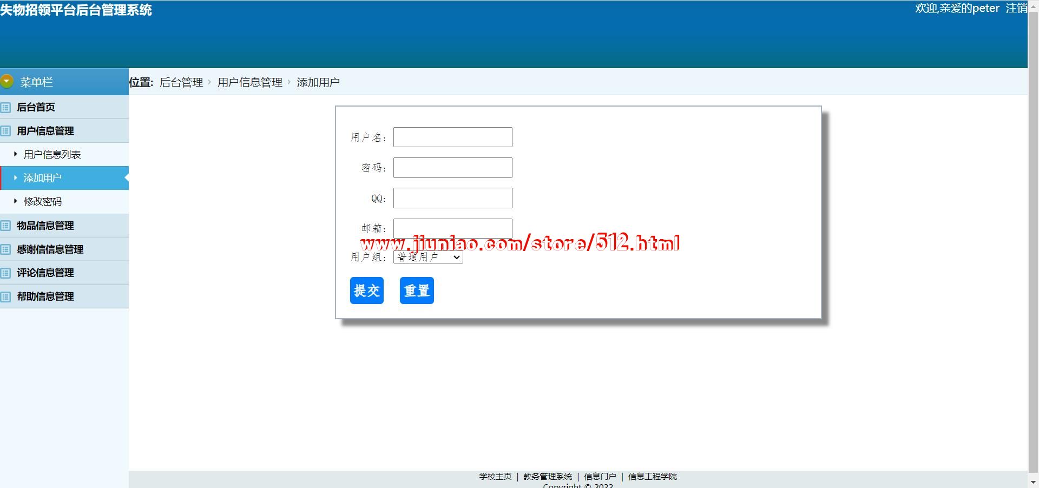Click the 重置 reset button

(417, 291)
